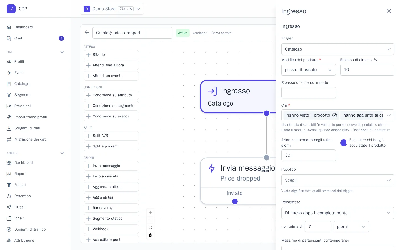
Task: Click the flow name field 'Catalog: price dropped'
Action: click(x=132, y=33)
